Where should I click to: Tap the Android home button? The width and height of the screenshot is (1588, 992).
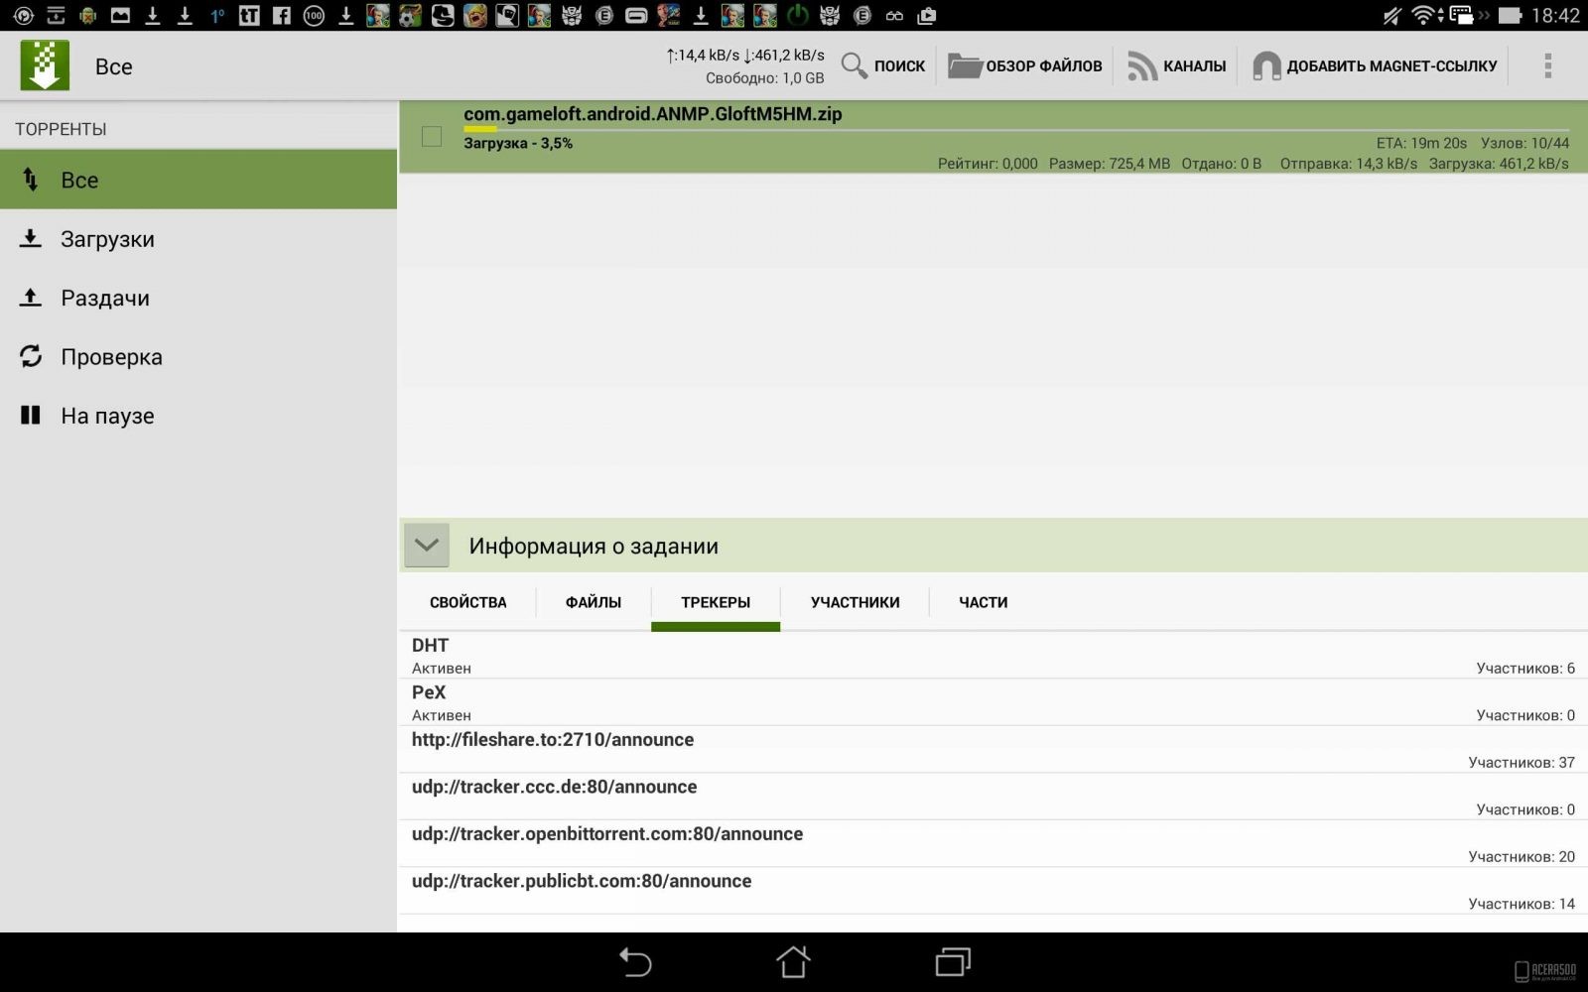793,961
